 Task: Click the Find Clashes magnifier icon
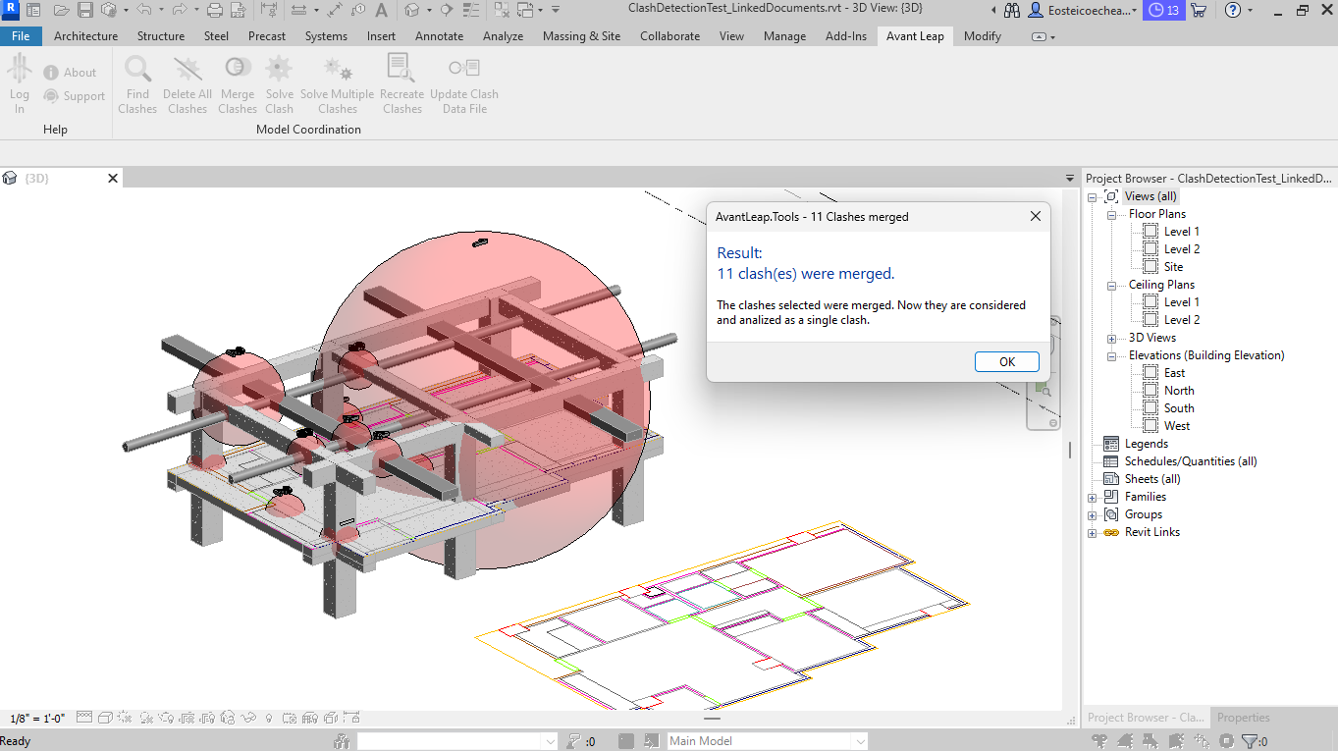coord(137,71)
